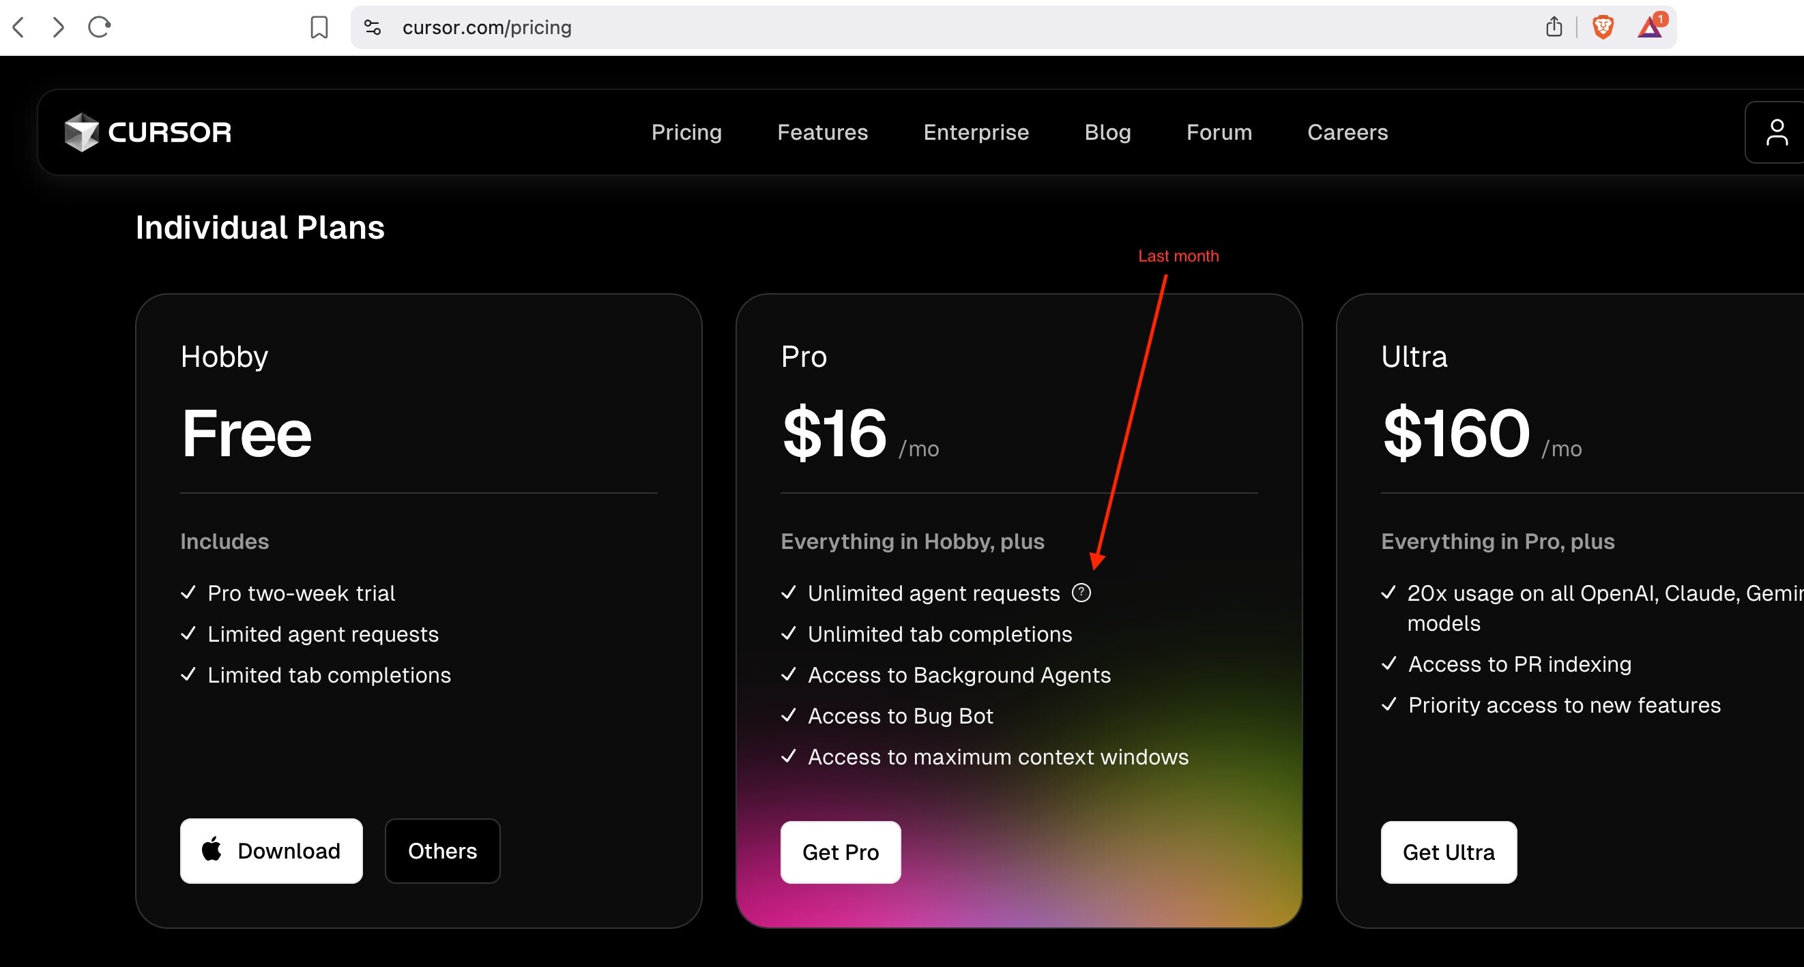Open the user account icon
1804x967 pixels.
[x=1776, y=132]
